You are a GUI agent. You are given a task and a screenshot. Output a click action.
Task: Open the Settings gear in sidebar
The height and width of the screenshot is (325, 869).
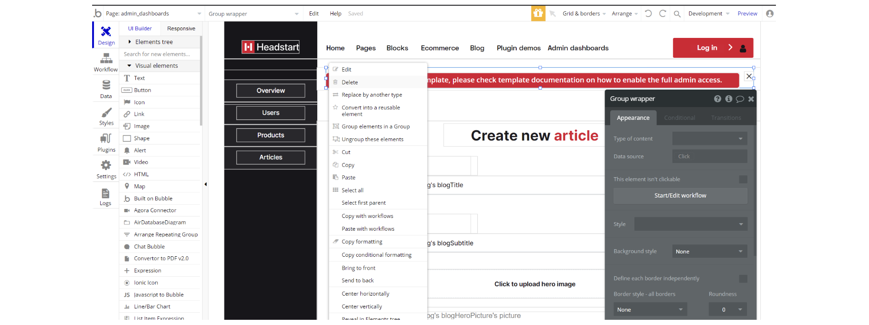pos(106,169)
